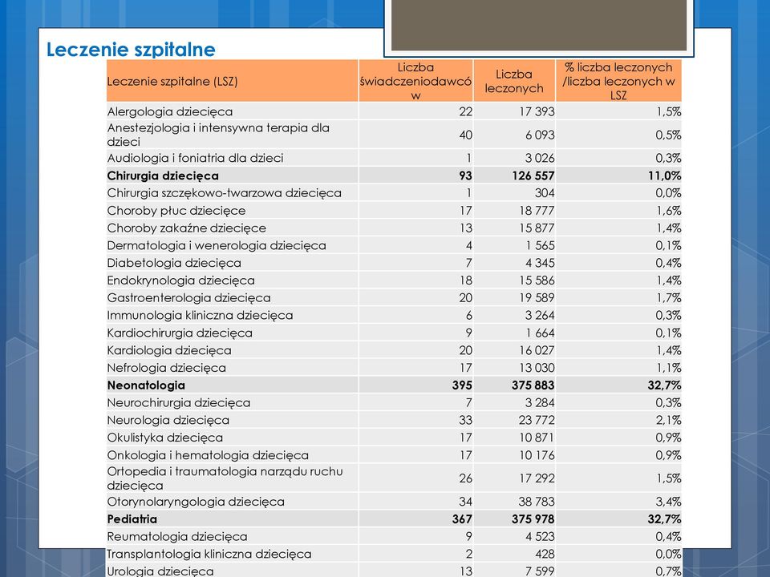This screenshot has height=577, width=770.
Task: Click the value '1 565'
Action: pos(540,245)
